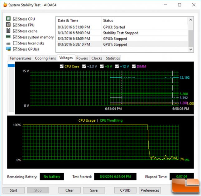Click the CPU chip icon beside Stress CPU
201x196 pixels.
[x=8, y=19]
